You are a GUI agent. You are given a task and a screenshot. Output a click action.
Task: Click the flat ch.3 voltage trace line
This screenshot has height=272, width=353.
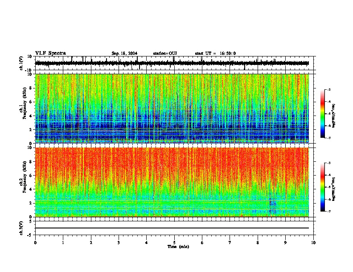tap(172, 228)
